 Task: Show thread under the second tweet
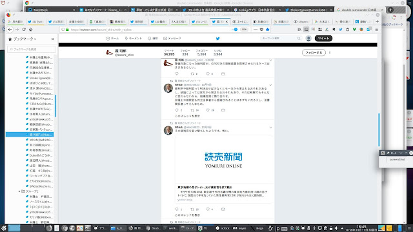click(x=188, y=116)
